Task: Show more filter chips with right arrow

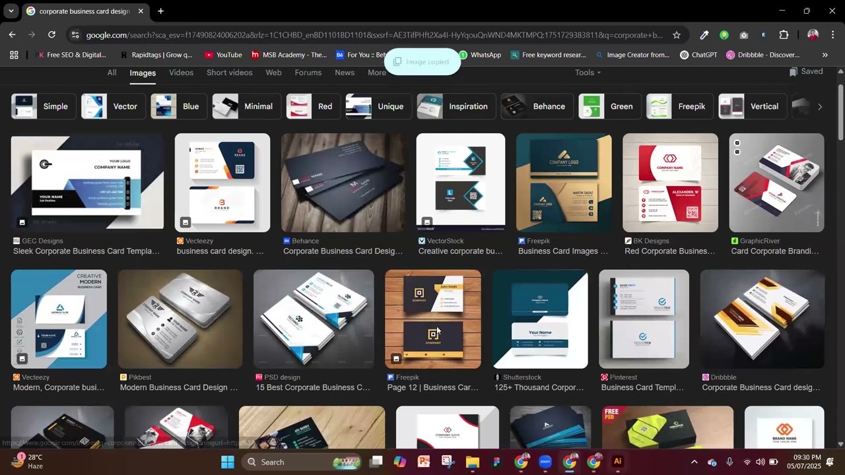Action: point(820,106)
